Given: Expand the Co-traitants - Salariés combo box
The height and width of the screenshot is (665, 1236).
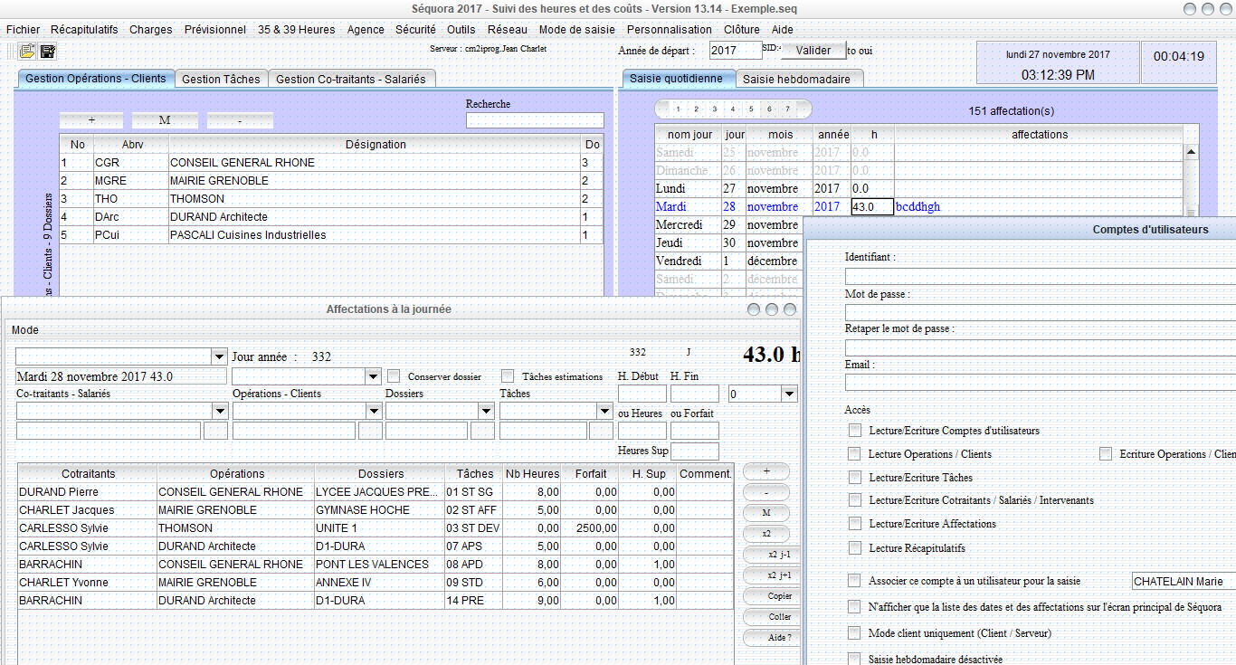Looking at the screenshot, I should pyautogui.click(x=219, y=411).
